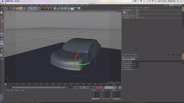Open the Object Manager Tags menu

coord(141,8)
